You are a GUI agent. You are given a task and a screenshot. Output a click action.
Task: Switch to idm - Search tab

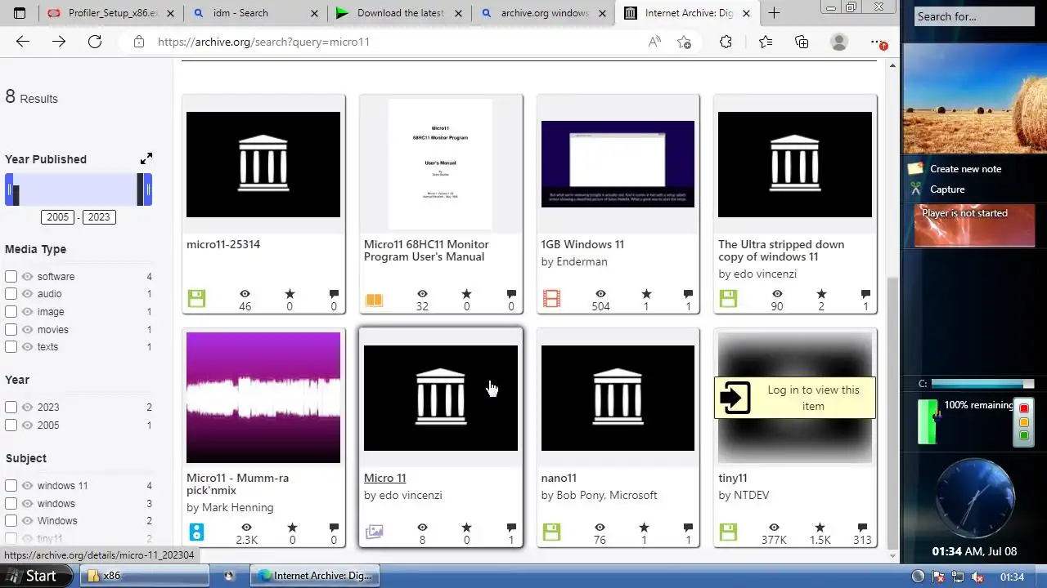255,13
